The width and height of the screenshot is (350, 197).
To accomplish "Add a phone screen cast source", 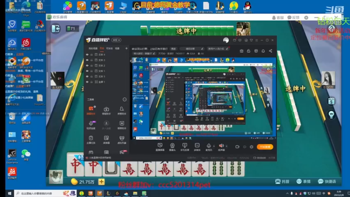I will click(x=185, y=147).
